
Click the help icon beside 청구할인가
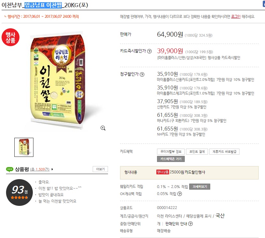[142, 74]
